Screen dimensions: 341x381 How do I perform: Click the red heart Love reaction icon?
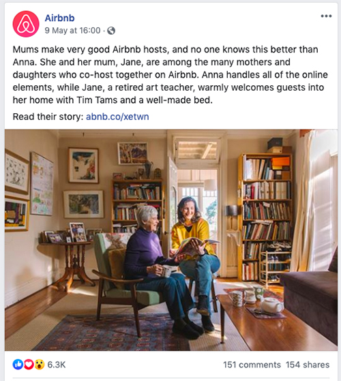coord(29,365)
